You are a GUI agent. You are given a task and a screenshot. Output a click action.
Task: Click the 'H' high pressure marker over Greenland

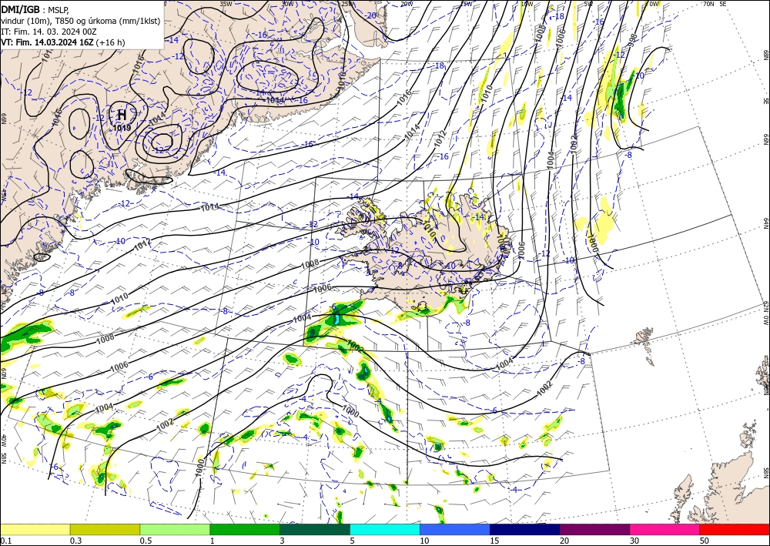pos(122,115)
